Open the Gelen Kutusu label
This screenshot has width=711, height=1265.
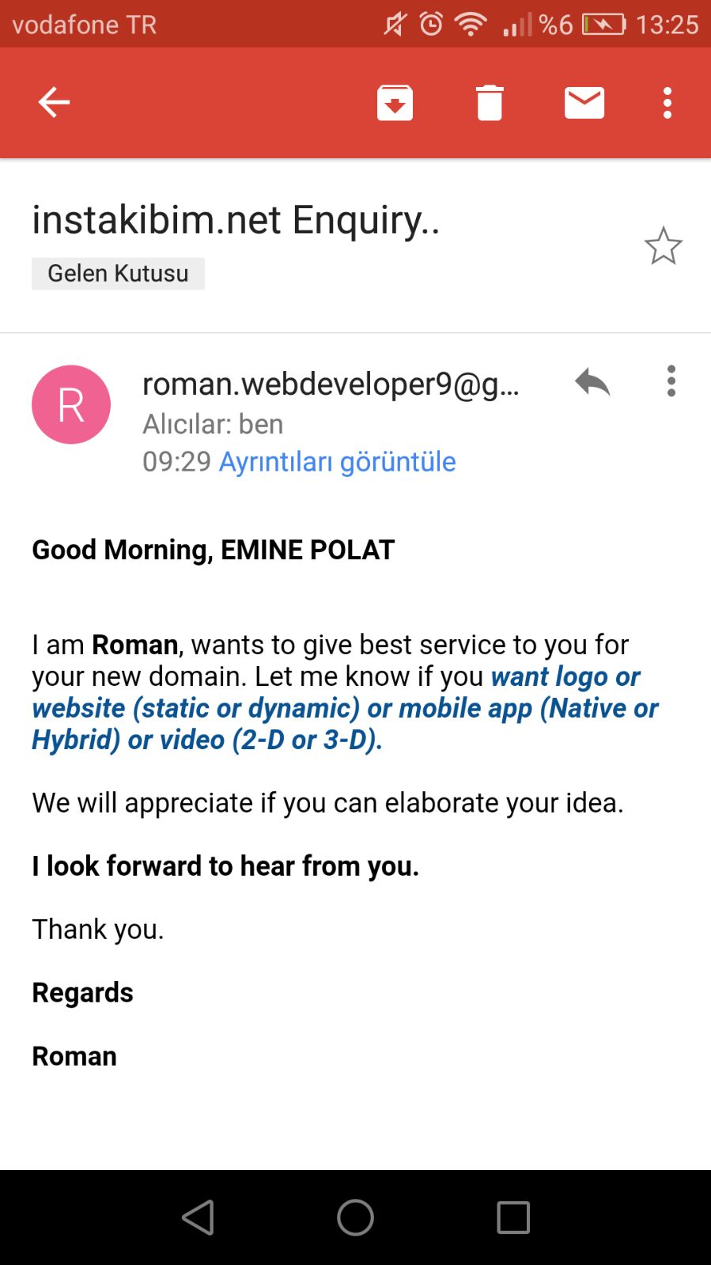click(118, 273)
